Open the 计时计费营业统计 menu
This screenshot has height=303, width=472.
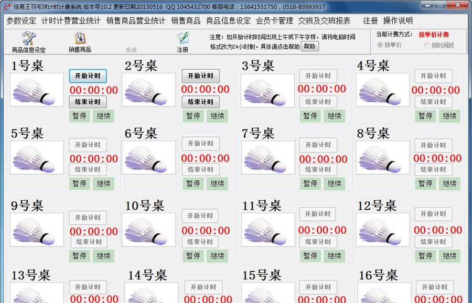(x=71, y=21)
